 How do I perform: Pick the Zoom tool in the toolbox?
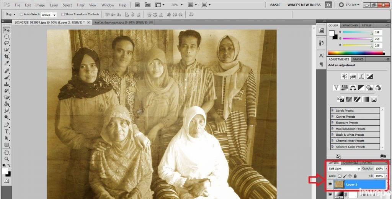coord(7,159)
